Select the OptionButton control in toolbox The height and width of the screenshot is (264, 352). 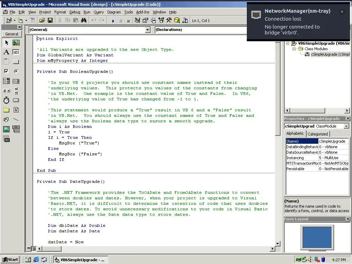tap(16, 71)
